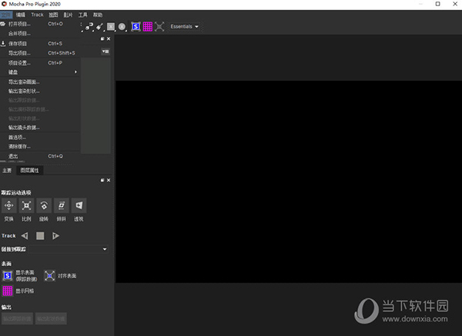Image resolution: width=462 pixels, height=336 pixels.
Task: Choose save project Ctrl+S menu entry
Action: 40,44
